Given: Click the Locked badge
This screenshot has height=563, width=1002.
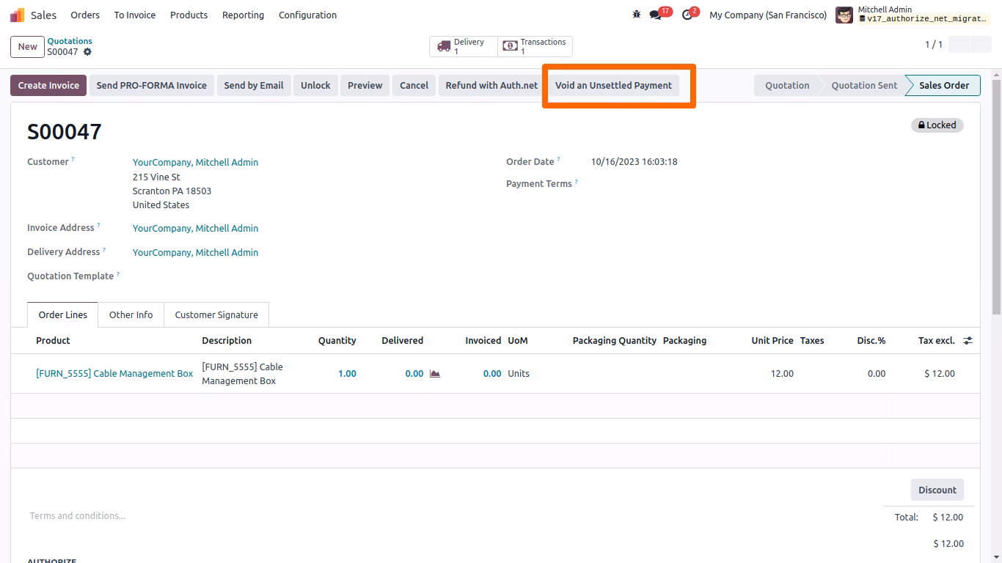Looking at the screenshot, I should click(937, 125).
